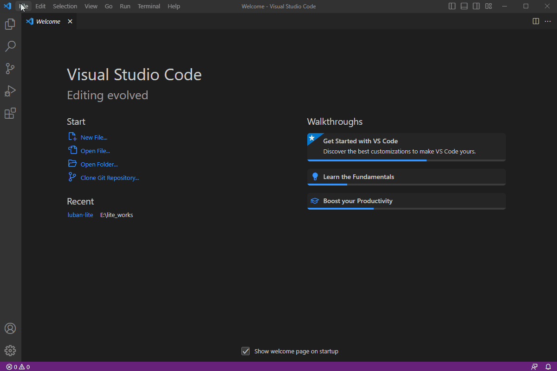Toggle the secondary side bar layout icon

[x=476, y=6]
